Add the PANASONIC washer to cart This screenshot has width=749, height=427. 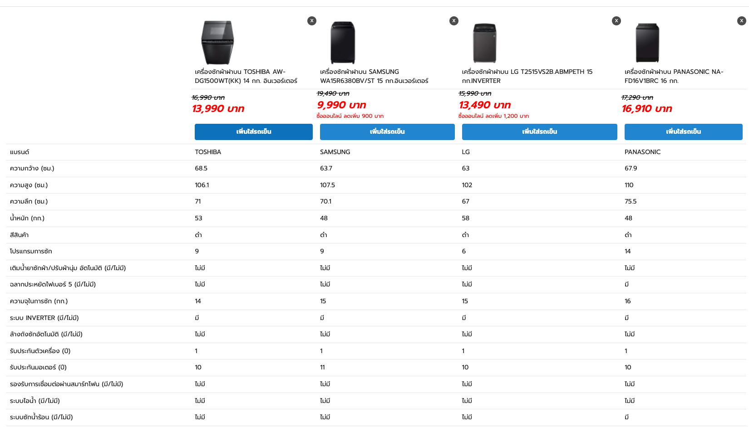[x=684, y=132]
